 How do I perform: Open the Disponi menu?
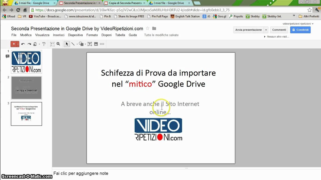106,35
